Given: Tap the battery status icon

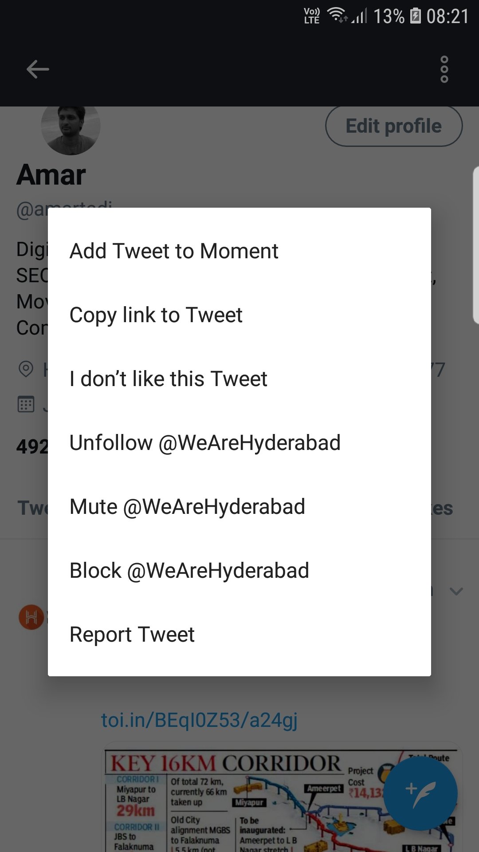Looking at the screenshot, I should point(416,16).
